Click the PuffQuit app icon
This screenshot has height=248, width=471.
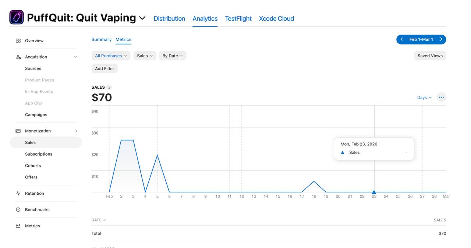click(x=17, y=17)
